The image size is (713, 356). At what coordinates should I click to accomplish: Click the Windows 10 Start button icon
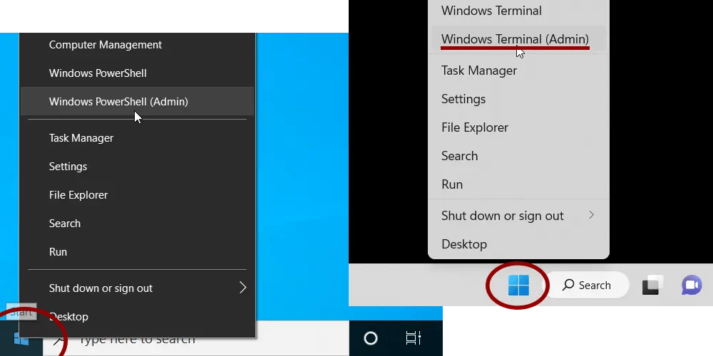pos(21,339)
